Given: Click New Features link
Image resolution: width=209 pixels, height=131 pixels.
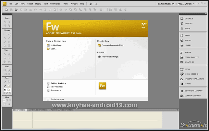Looking at the screenshot, I should point(57,87).
